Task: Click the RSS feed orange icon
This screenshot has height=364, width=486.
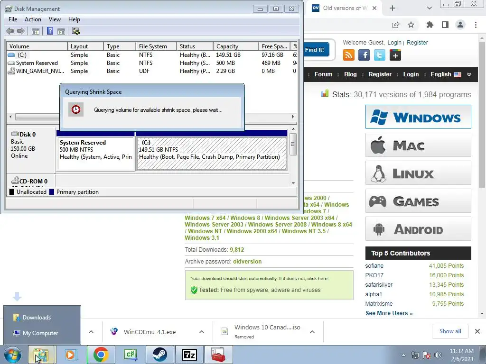Action: pyautogui.click(x=349, y=55)
